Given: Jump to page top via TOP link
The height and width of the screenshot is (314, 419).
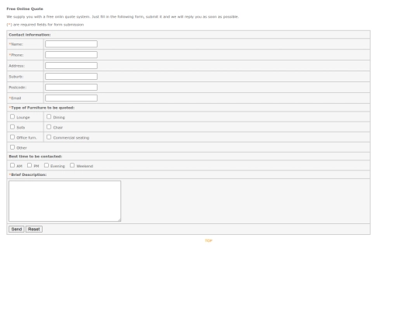Looking at the screenshot, I should 209,241.
